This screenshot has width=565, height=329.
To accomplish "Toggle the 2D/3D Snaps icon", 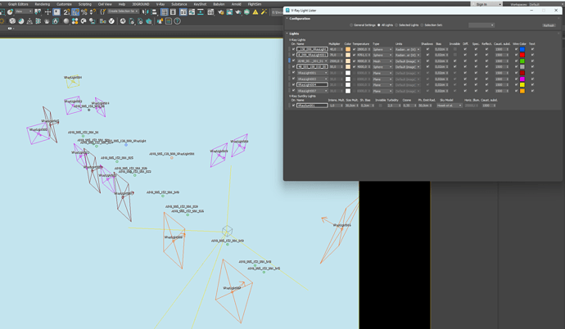I will (66, 12).
